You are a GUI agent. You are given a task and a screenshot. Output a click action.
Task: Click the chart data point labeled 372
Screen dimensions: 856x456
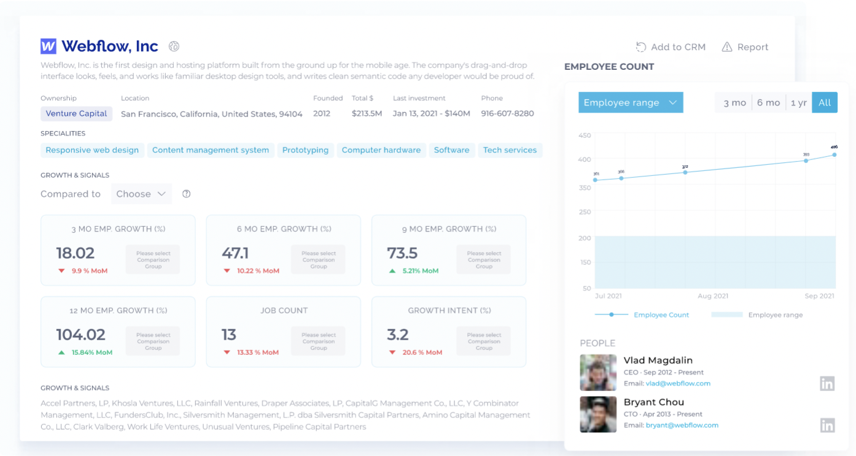685,172
